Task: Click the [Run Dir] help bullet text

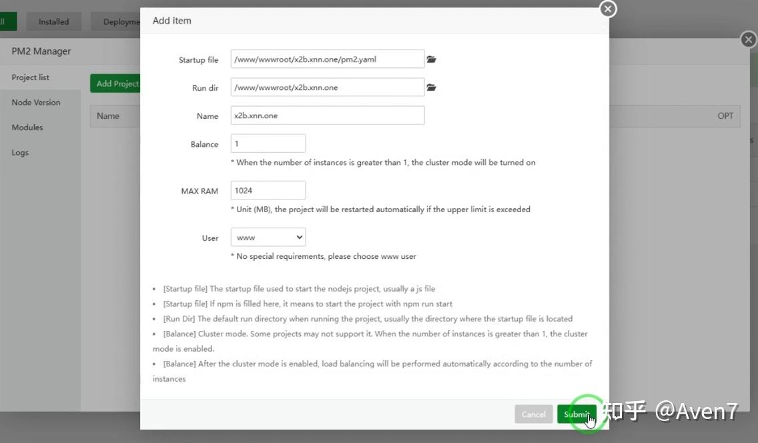Action: [x=368, y=319]
